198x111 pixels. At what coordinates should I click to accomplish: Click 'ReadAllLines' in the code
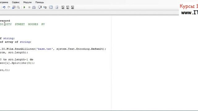(25, 49)
